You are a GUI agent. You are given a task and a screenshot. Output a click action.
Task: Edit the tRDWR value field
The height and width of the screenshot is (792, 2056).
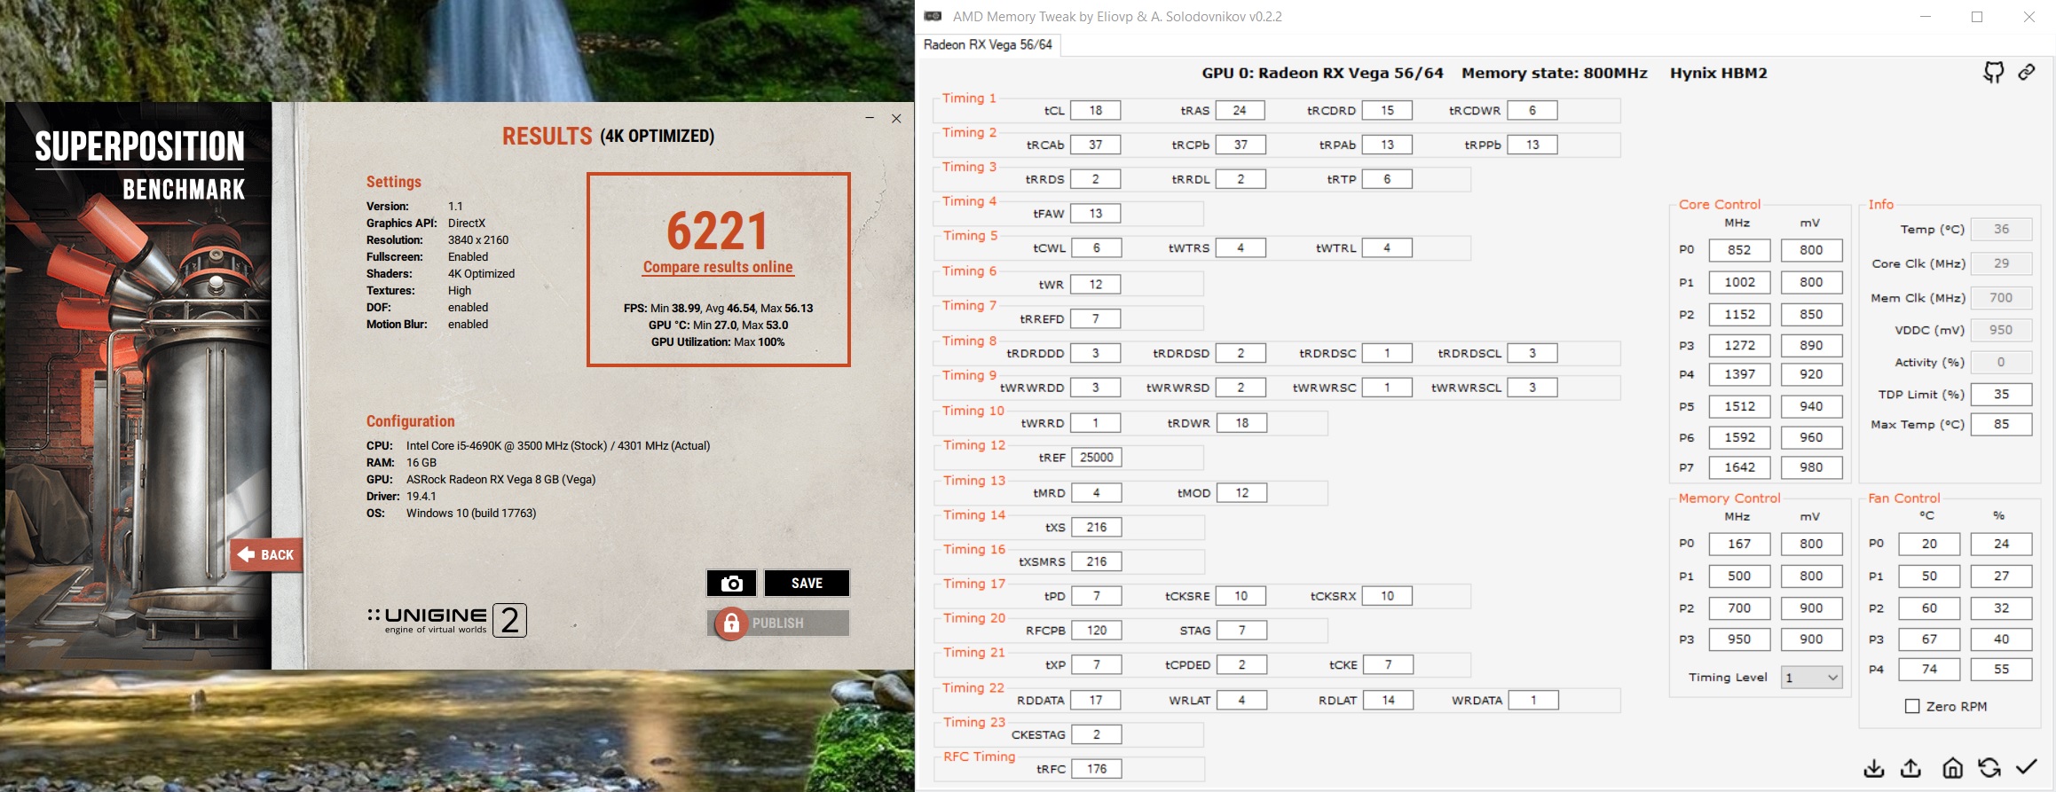pyautogui.click(x=1241, y=423)
